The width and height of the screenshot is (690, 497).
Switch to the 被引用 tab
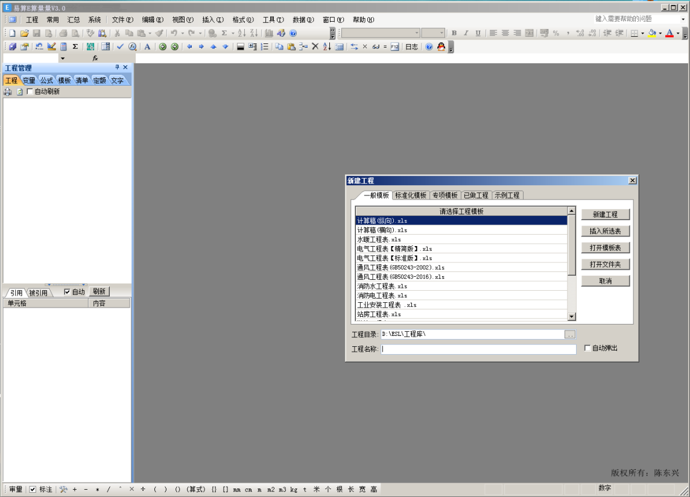[38, 293]
